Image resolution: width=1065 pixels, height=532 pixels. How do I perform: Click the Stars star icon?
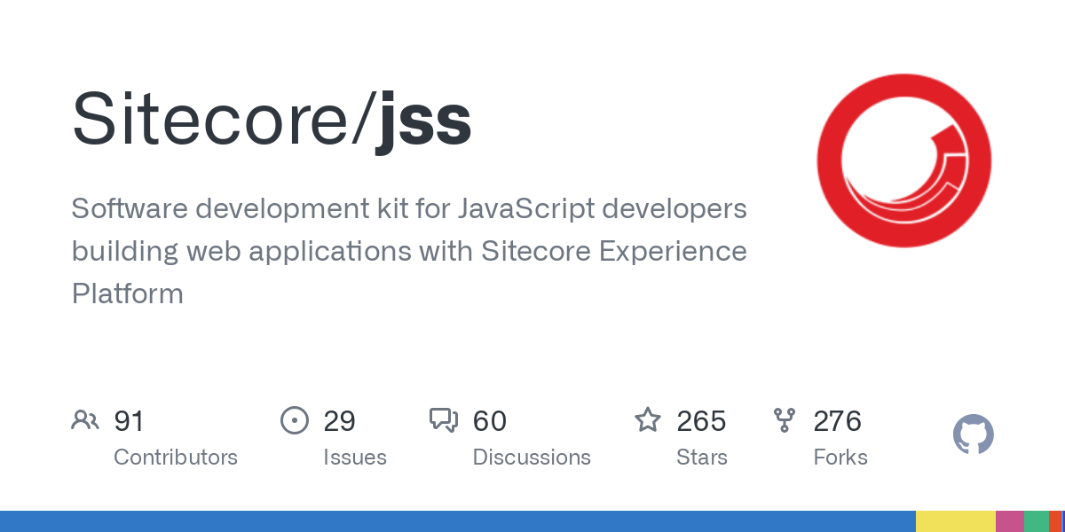point(648,420)
